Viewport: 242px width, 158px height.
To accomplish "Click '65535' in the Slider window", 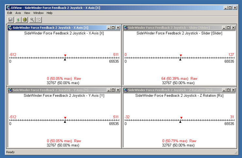I will 229,61.
